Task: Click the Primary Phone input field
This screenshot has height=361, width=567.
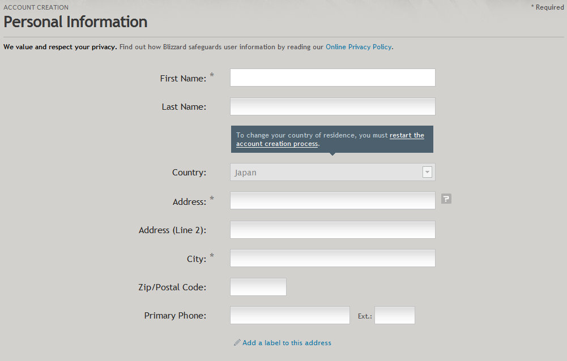Action: pos(290,315)
